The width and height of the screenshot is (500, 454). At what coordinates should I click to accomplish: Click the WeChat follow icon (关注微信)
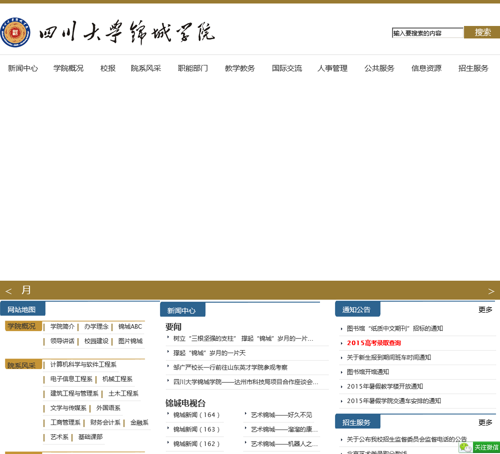pyautogui.click(x=479, y=448)
